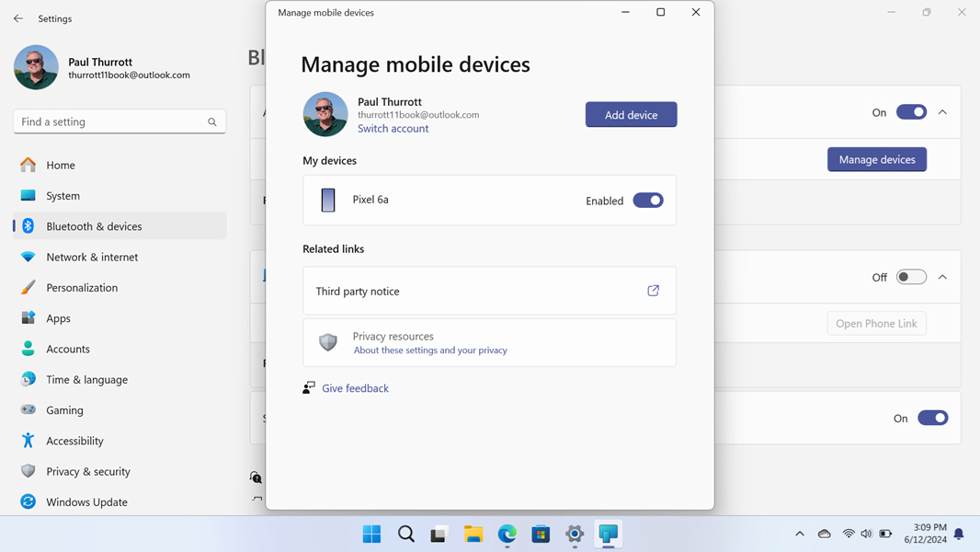Click the Find a setting search box
This screenshot has height=552, width=980.
point(110,121)
